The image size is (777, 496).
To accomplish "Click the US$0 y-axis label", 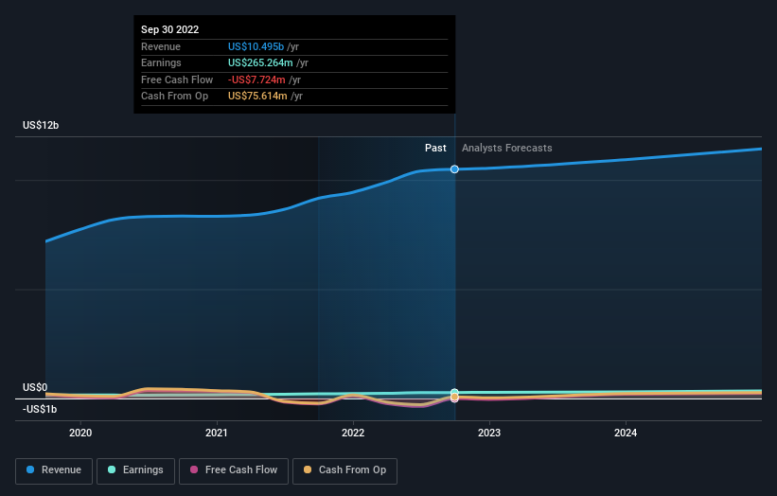I will 35,387.
